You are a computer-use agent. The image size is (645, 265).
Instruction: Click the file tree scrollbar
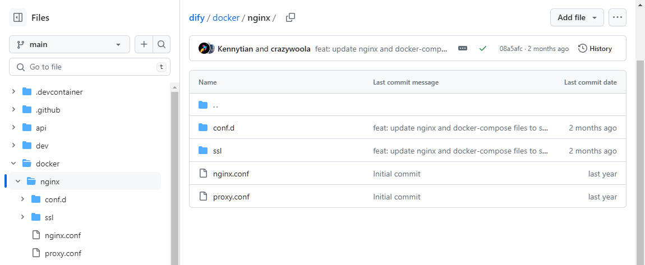pyautogui.click(x=174, y=178)
